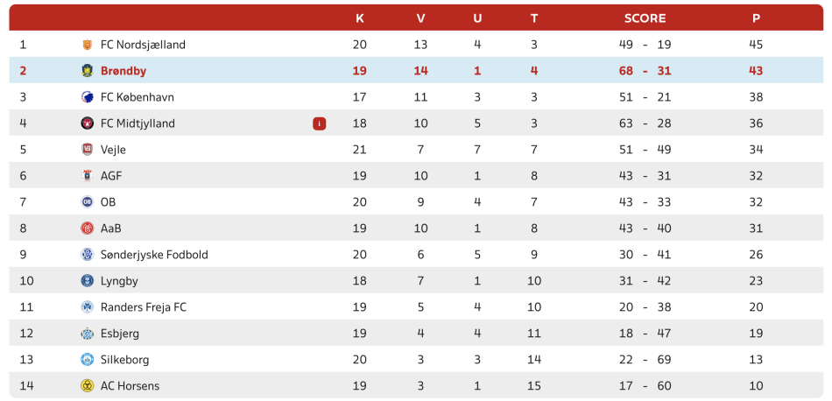Click the P points column header
This screenshot has width=832, height=401.
point(756,18)
